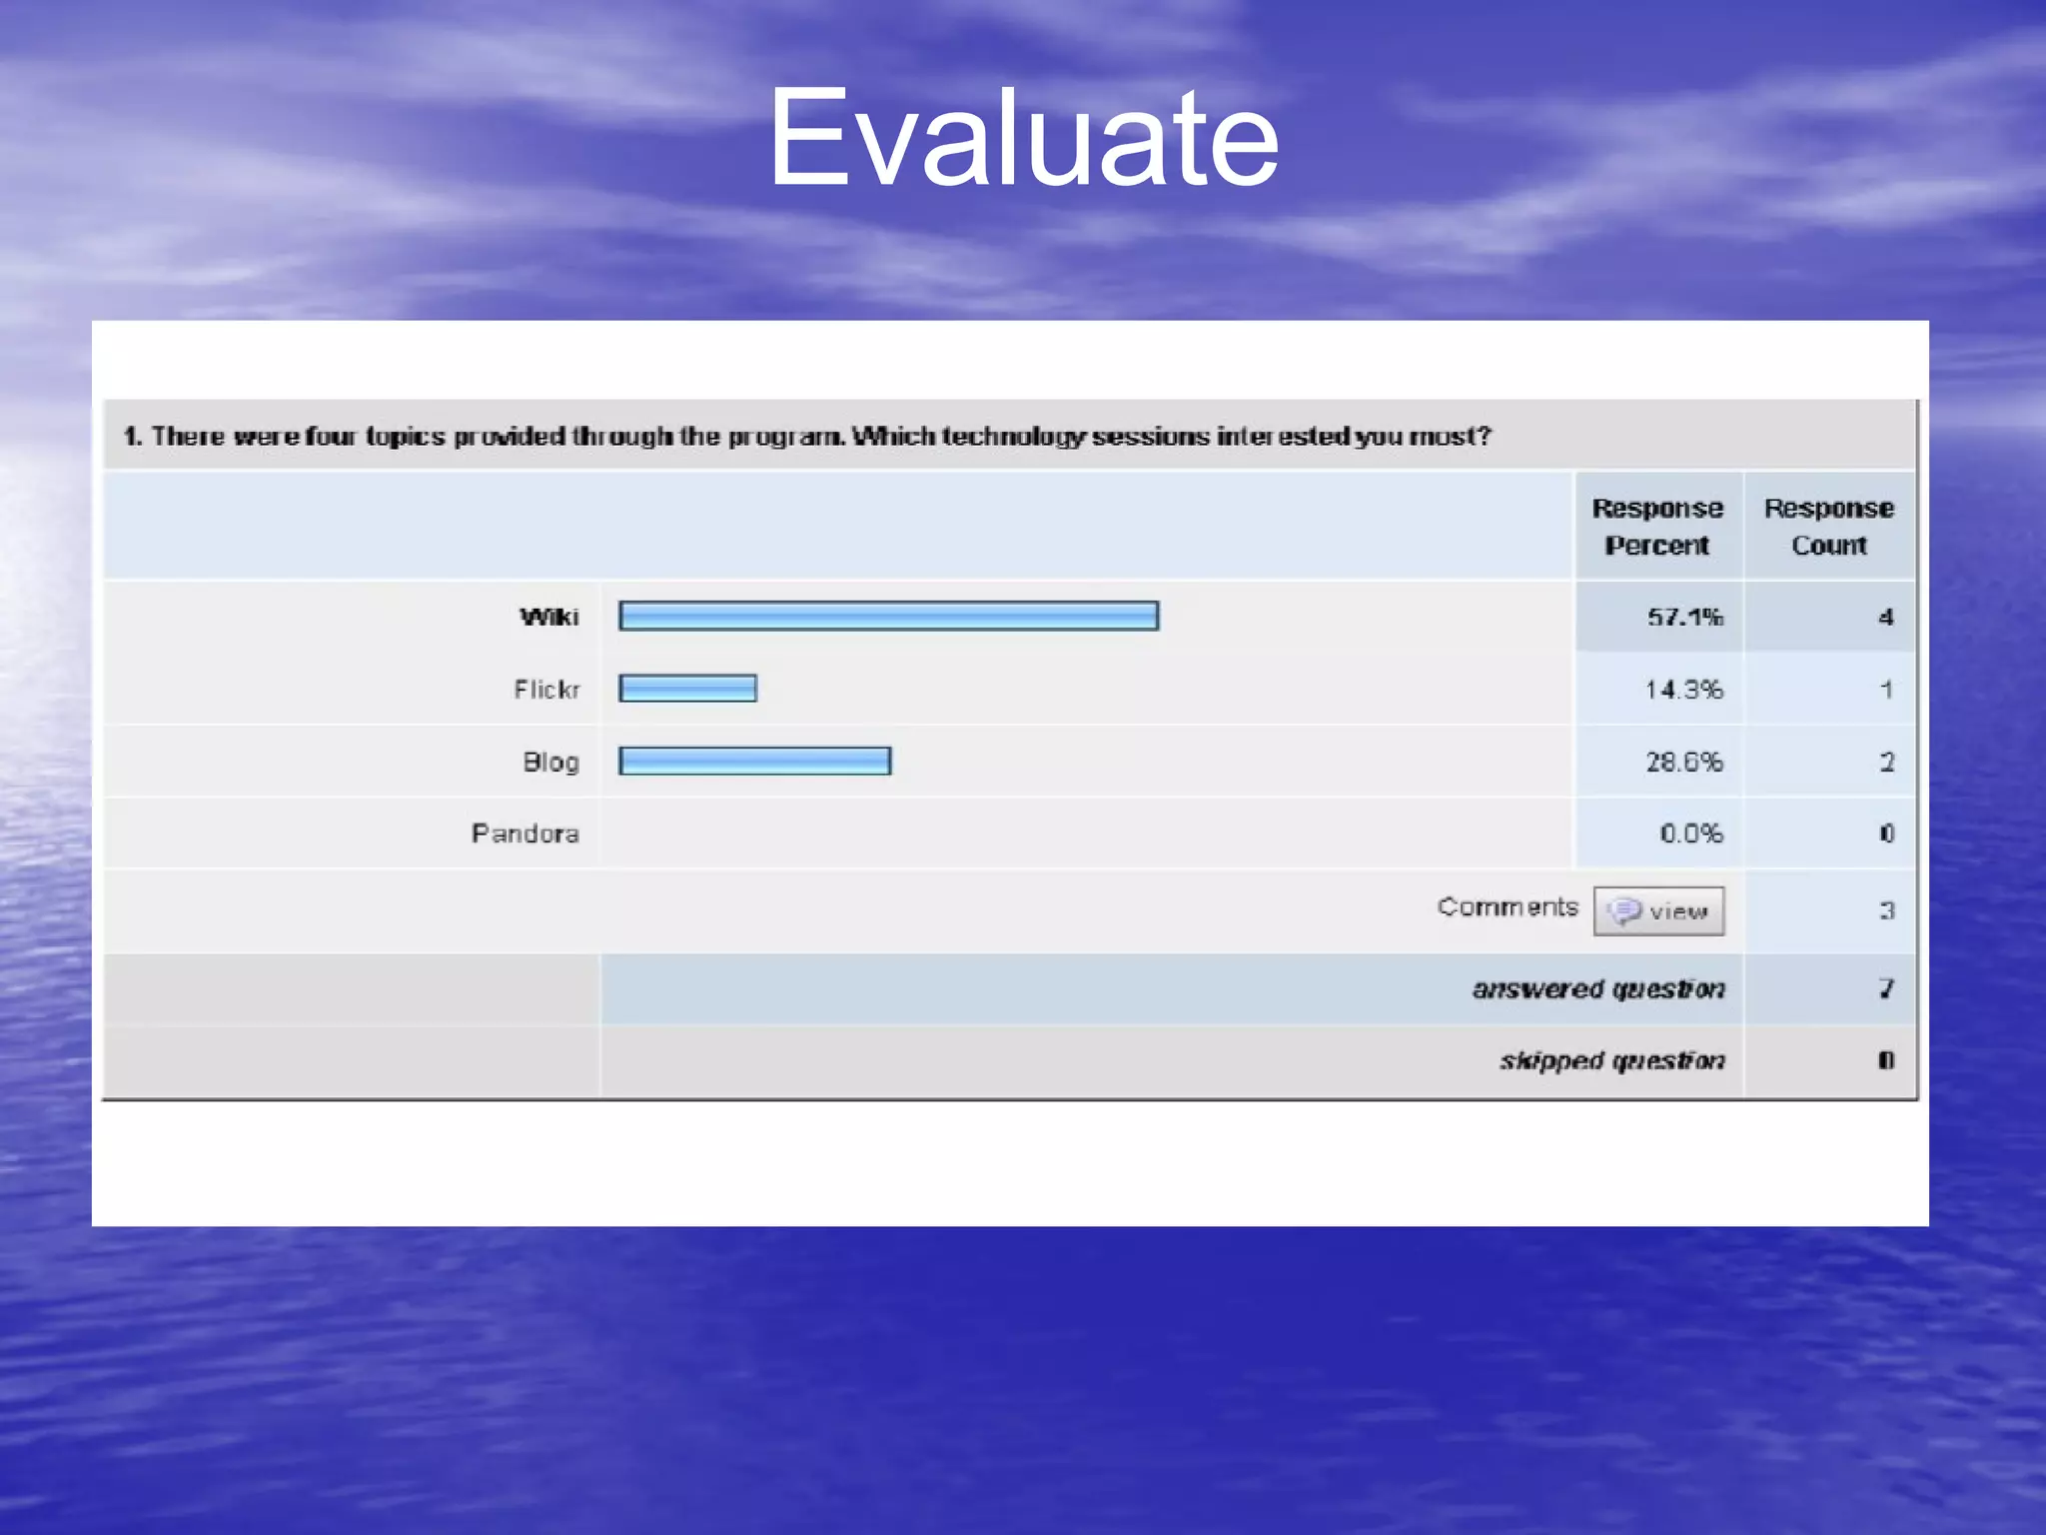Click the 'Response Percent' column header

pos(1657,527)
